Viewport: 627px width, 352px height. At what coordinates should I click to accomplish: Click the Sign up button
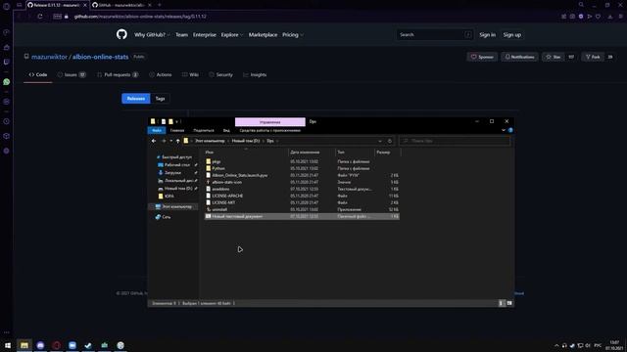pyautogui.click(x=511, y=35)
